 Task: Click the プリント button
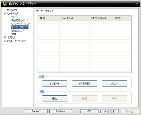[x=115, y=84]
